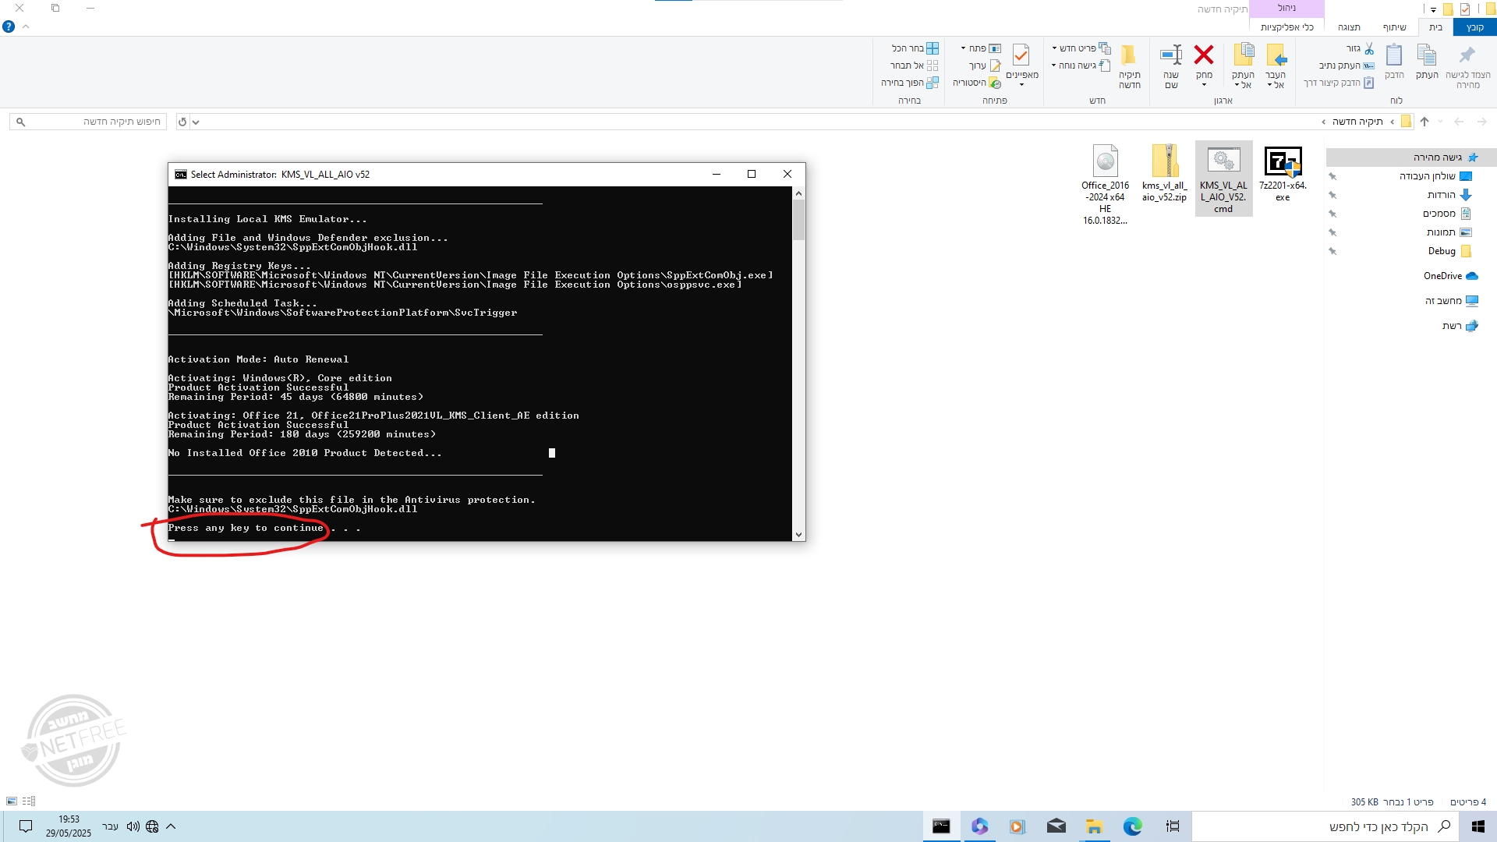Click the History (היסטוריה) button
The width and height of the screenshot is (1497, 842).
click(977, 83)
